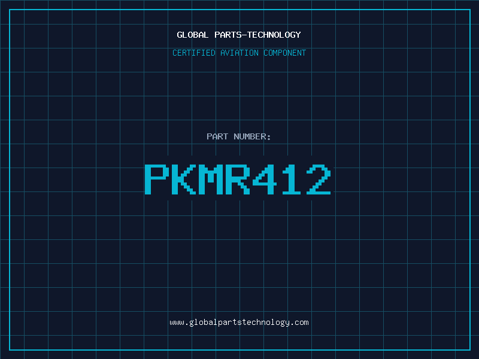Click the word AVIATION in the subtitle
The width and height of the screenshot is (479, 359).
click(239, 53)
